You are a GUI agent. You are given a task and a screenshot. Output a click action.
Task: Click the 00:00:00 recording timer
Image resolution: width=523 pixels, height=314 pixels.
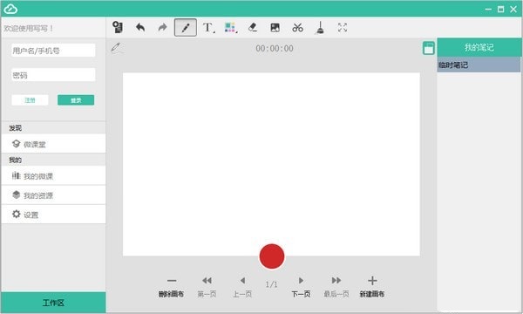click(275, 48)
